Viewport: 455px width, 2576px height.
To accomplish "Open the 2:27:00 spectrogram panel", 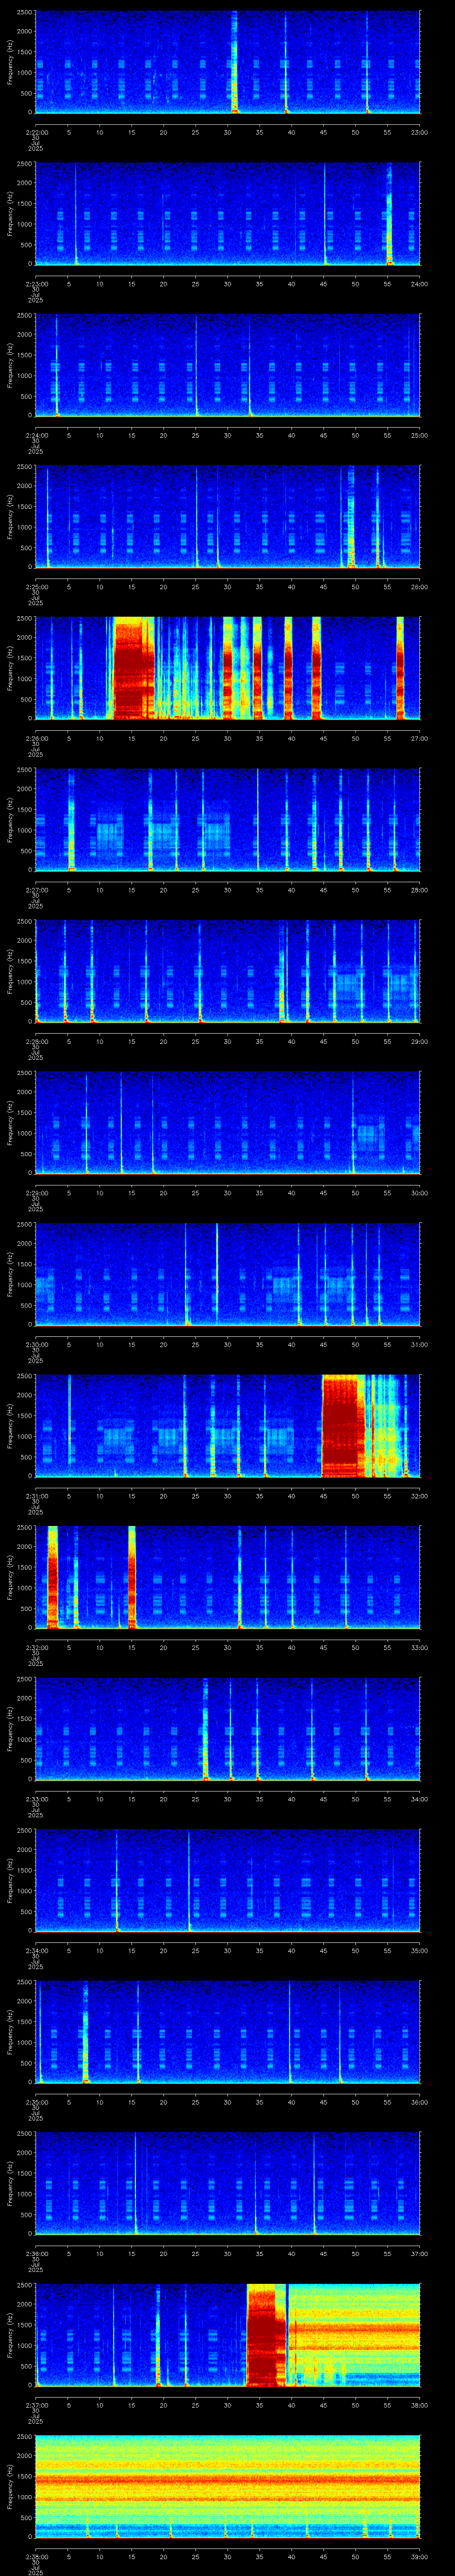I will [x=227, y=820].
